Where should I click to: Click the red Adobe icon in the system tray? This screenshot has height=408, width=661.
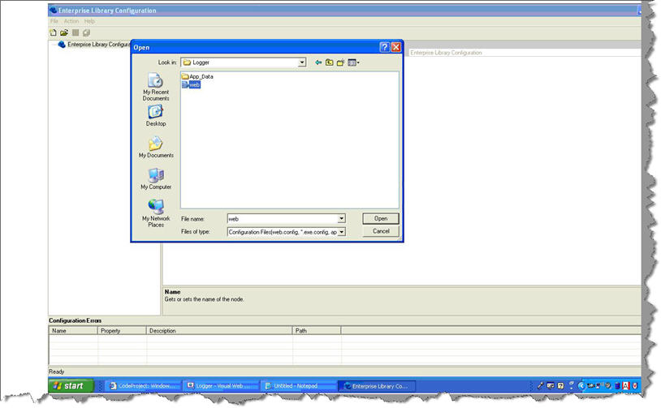626,385
